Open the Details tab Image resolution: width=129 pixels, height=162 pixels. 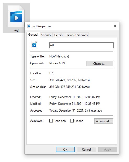tap(58, 35)
